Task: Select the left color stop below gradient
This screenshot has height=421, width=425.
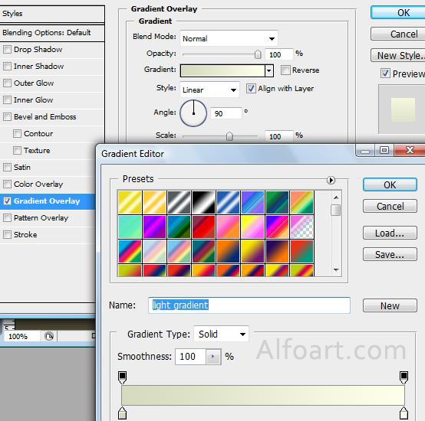Action: pos(123,413)
